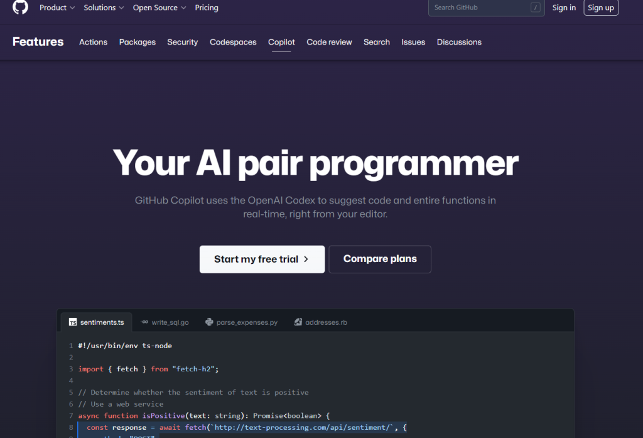Open the Codespaces features tab
The height and width of the screenshot is (438, 643).
tap(233, 41)
